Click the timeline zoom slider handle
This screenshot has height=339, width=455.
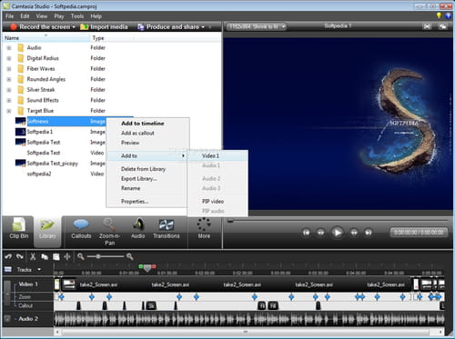[x=98, y=256]
